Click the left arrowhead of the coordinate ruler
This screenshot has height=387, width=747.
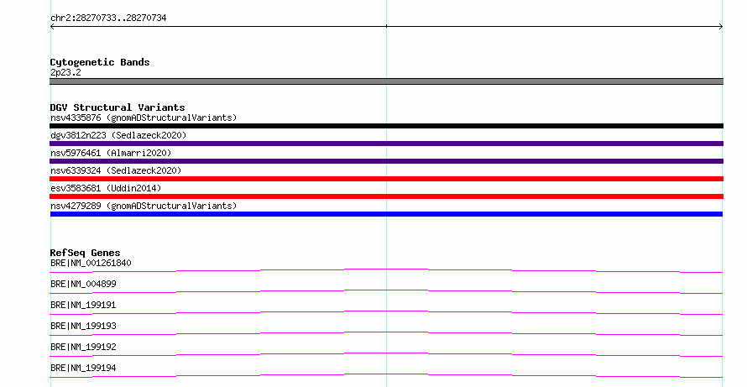point(52,27)
